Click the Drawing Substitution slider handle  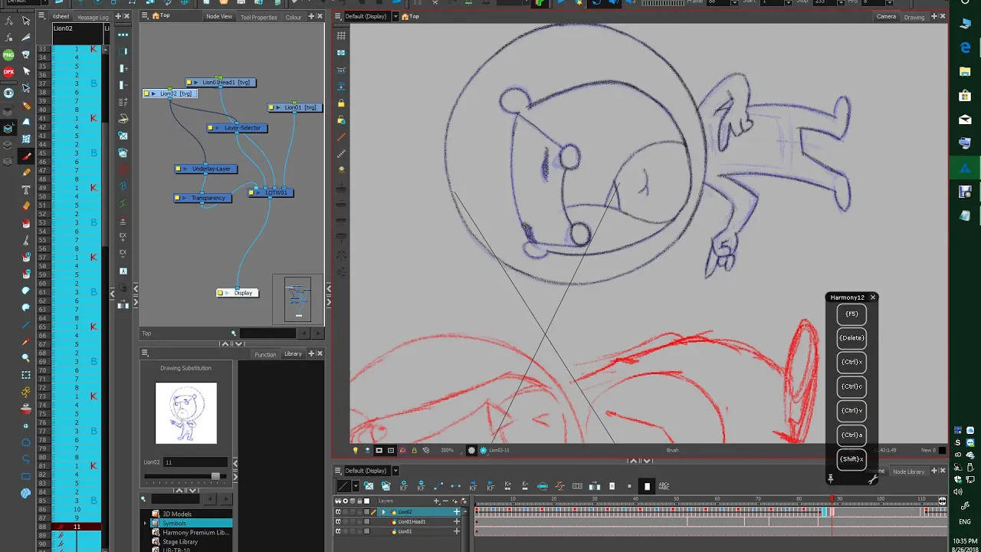click(215, 476)
